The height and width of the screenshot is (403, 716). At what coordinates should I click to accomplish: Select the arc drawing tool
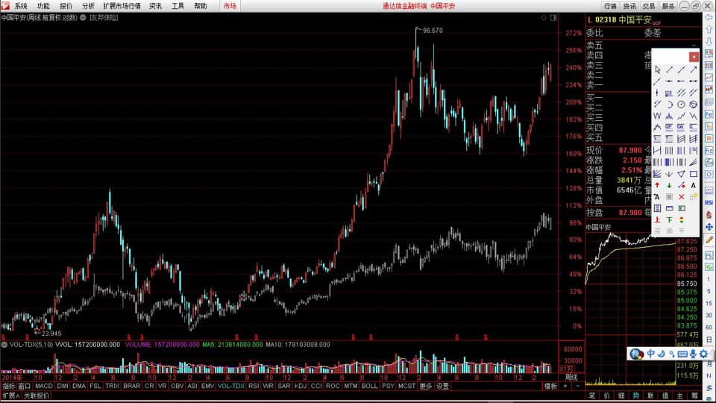(x=669, y=104)
